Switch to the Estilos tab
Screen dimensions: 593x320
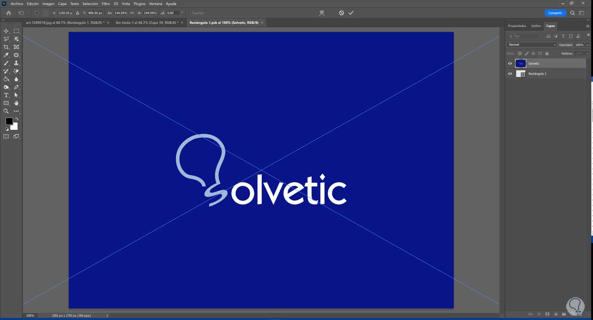point(536,26)
